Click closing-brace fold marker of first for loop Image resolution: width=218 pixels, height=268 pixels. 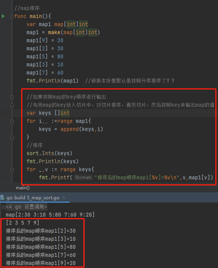(x=12, y=137)
